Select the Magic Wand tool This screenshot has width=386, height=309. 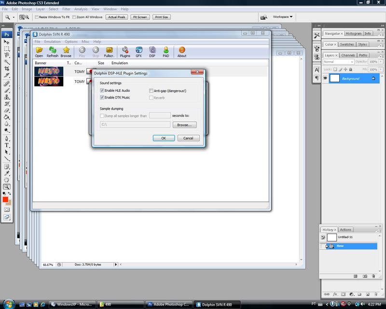click(x=6, y=62)
